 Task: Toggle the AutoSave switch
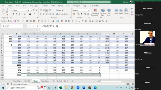[10, 21]
